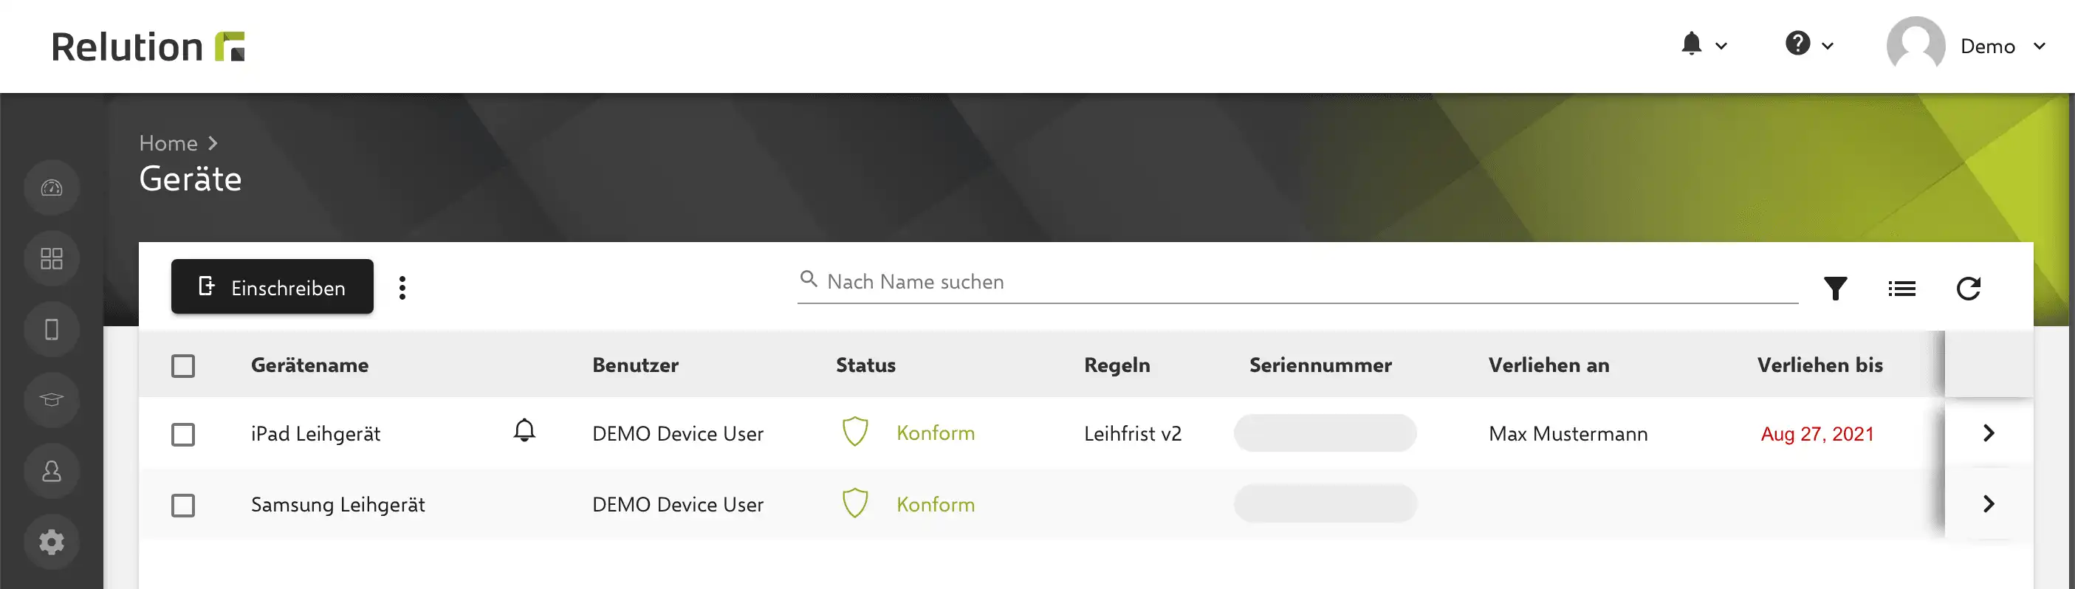Image resolution: width=2075 pixels, height=589 pixels.
Task: Click the search magnifier icon
Action: point(808,279)
